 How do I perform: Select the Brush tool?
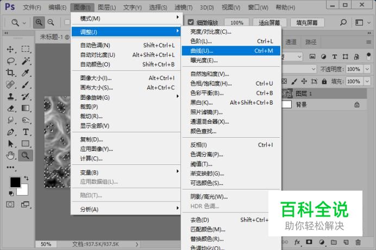tap(26, 84)
